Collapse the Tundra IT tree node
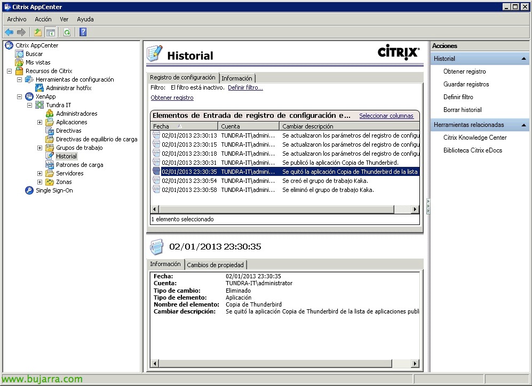532x386 pixels. pos(30,105)
